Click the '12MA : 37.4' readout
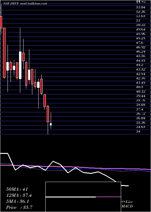This screenshot has width=151, height=212. coord(20,195)
